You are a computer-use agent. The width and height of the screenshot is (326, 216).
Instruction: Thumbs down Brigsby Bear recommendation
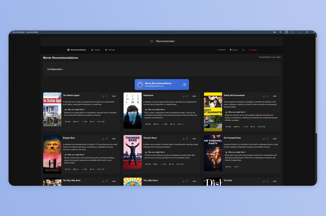point(107,139)
